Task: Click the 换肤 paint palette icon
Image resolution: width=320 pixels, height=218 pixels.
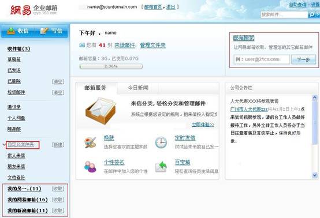Action: 90,142
